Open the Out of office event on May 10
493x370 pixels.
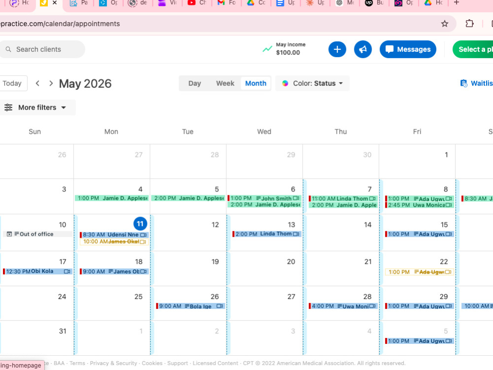pyautogui.click(x=38, y=234)
